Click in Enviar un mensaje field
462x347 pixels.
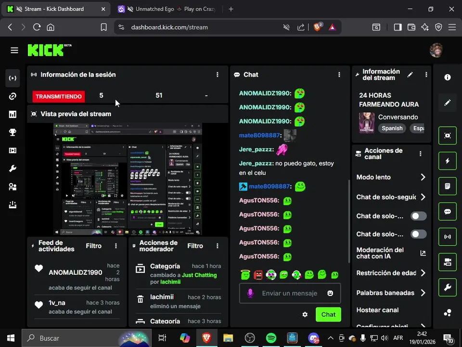pos(290,294)
